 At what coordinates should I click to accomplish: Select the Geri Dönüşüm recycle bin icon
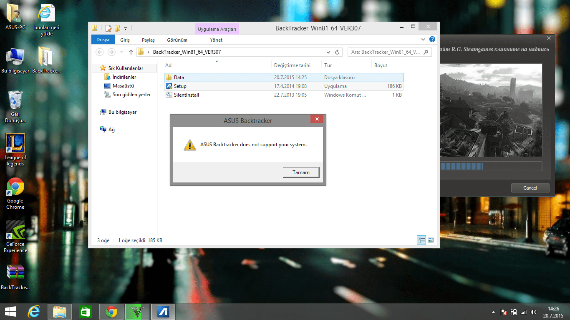click(x=15, y=107)
